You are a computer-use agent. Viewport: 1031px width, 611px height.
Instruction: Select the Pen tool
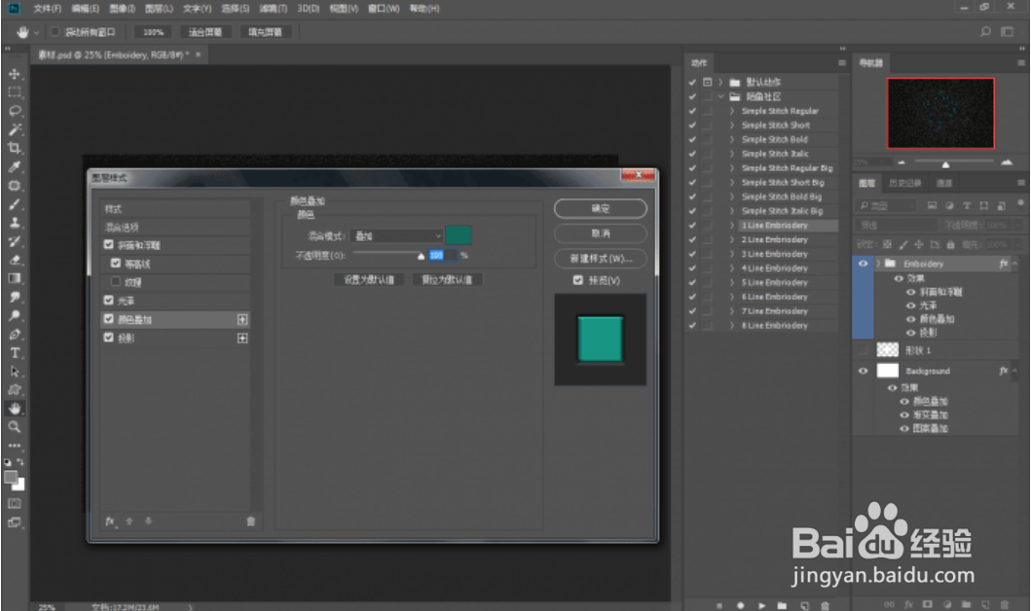15,335
